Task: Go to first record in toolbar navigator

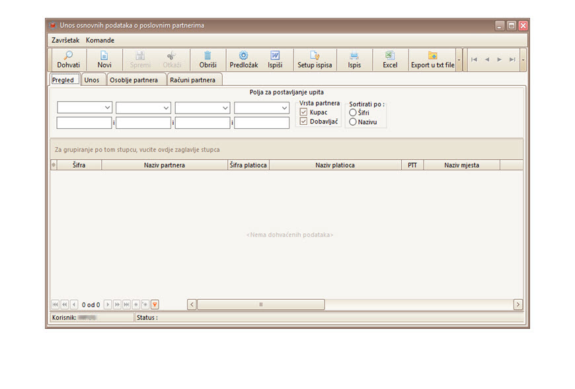Action: [x=474, y=59]
